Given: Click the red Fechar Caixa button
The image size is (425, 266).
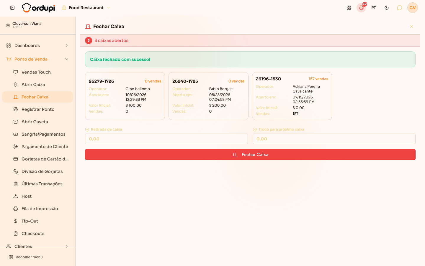Looking at the screenshot, I should click(250, 155).
